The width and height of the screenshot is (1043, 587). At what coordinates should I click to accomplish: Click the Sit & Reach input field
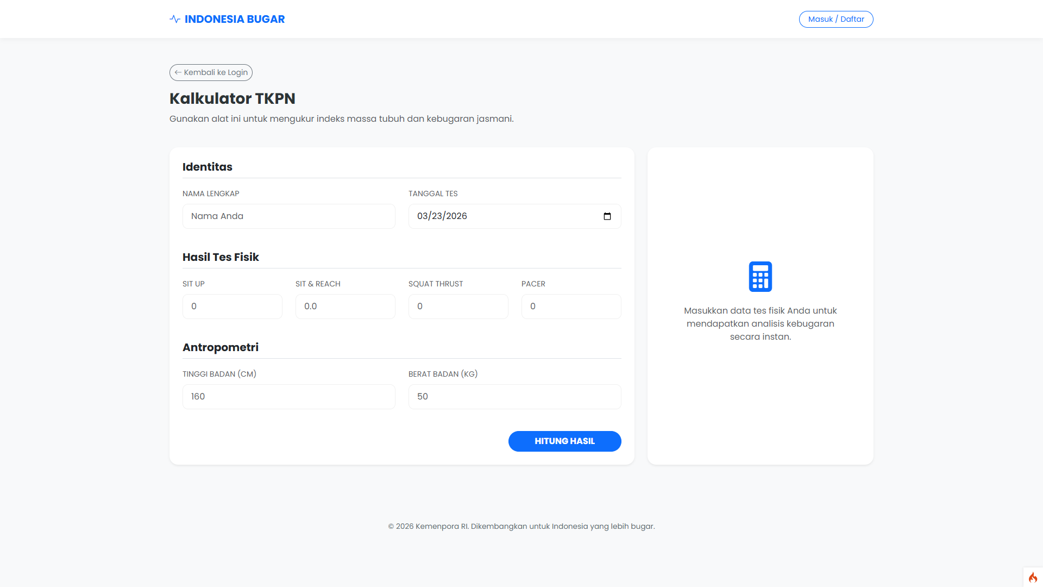pyautogui.click(x=345, y=307)
